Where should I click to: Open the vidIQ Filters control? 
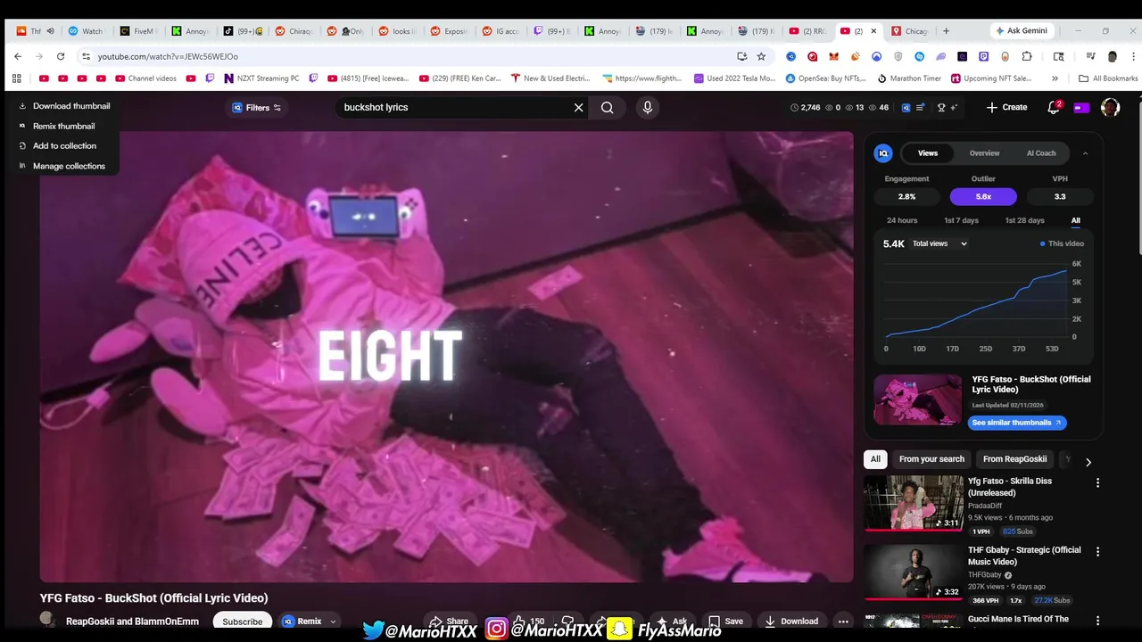pos(257,108)
